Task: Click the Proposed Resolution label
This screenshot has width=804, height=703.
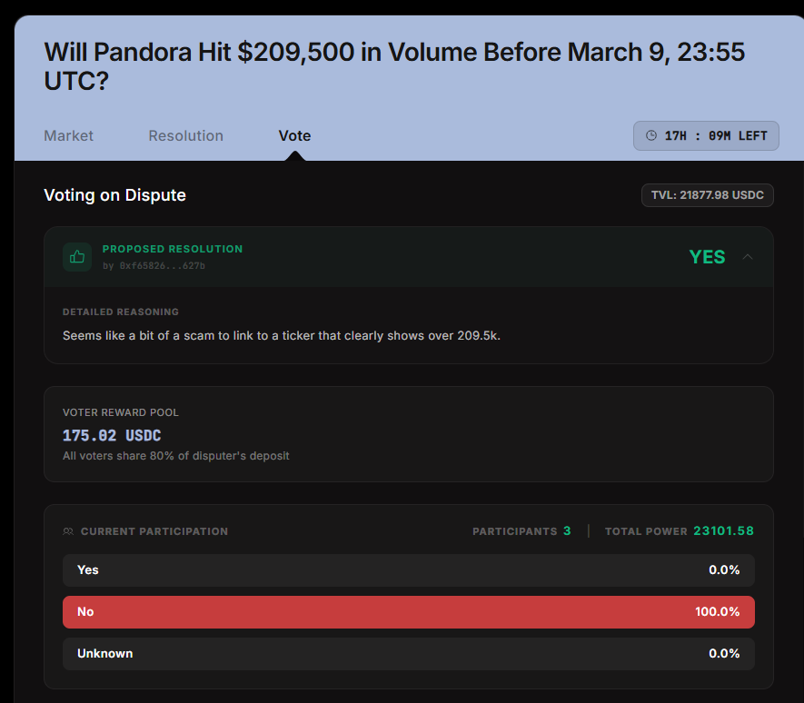Action: point(173,249)
